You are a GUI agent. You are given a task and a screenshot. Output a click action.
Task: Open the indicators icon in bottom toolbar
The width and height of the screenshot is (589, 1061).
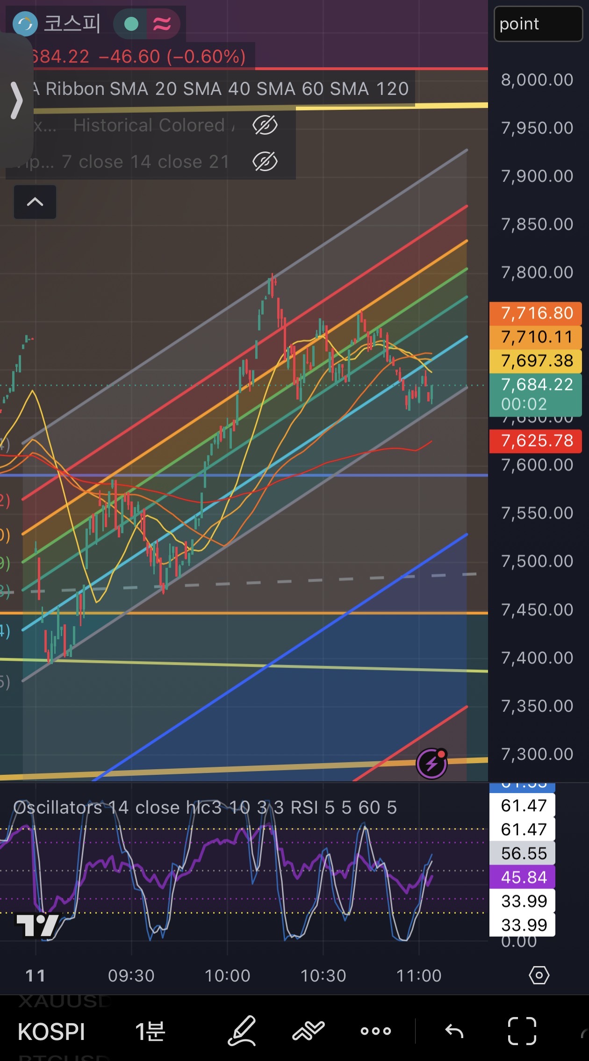(x=308, y=1031)
